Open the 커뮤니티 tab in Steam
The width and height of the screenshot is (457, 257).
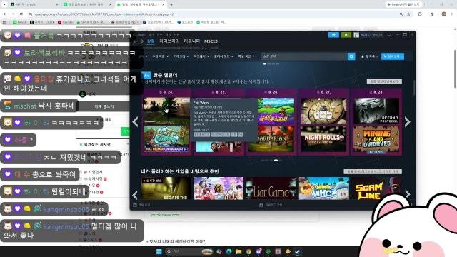click(191, 41)
